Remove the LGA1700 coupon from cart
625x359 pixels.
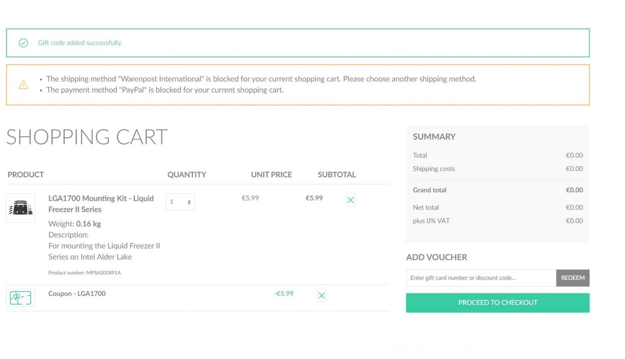tap(321, 296)
